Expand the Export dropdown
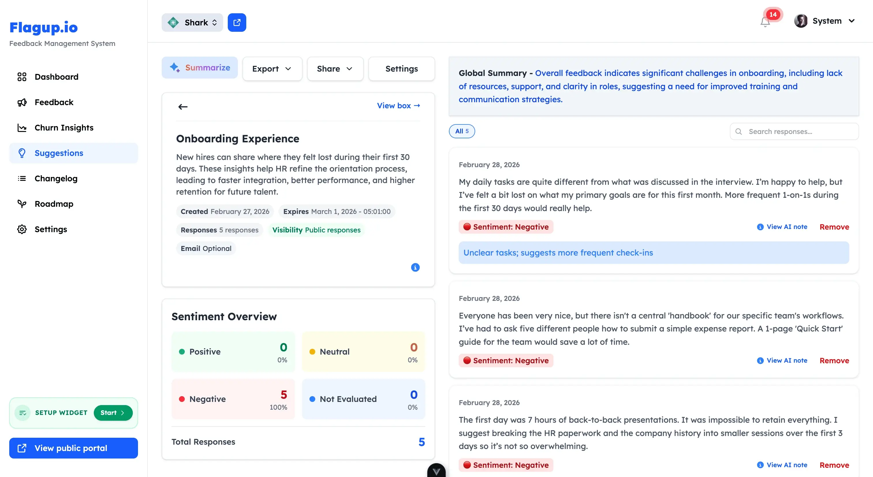Viewport: 873px width, 477px height. pos(272,68)
